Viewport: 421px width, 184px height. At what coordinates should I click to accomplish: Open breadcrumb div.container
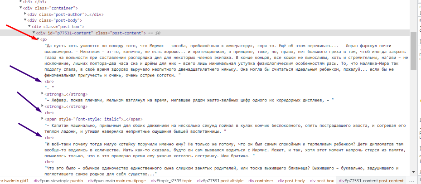[261, 181]
